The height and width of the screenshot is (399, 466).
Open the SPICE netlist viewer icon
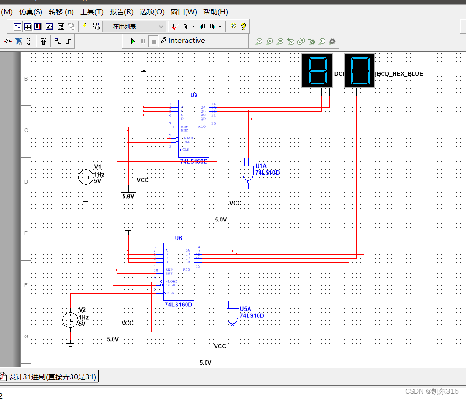tap(38, 26)
